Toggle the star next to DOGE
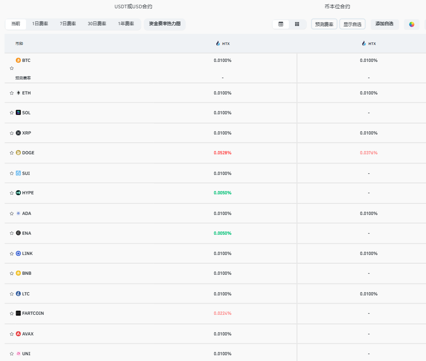The width and height of the screenshot is (426, 361). (x=12, y=153)
